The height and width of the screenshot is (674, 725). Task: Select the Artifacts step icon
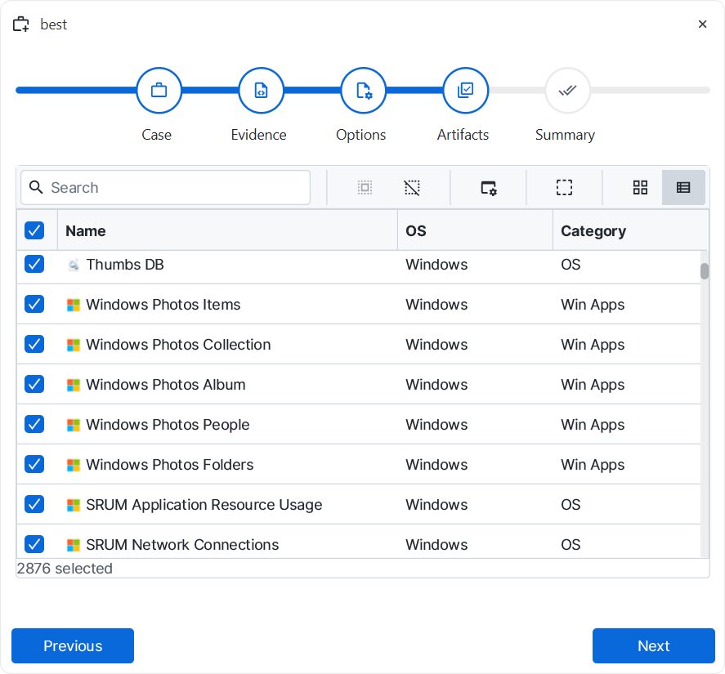tap(465, 91)
